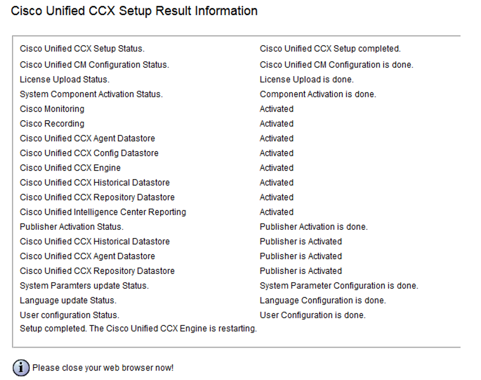Click 'License Upload Status.' row label
This screenshot has height=380, width=481.
tap(65, 79)
